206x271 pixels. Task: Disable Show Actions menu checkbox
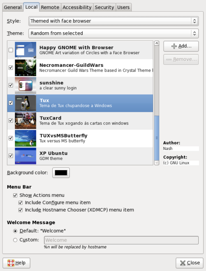pyautogui.click(x=15, y=195)
